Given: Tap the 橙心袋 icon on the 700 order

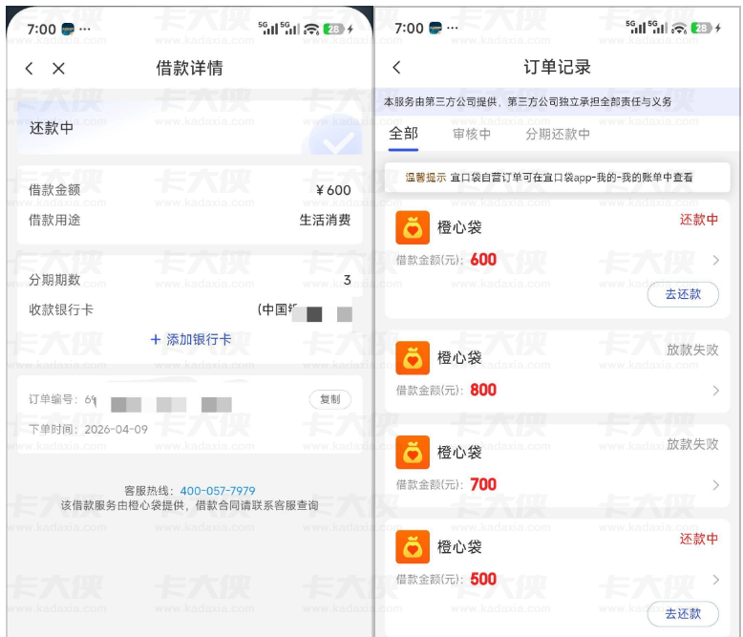Looking at the screenshot, I should pyautogui.click(x=413, y=452).
